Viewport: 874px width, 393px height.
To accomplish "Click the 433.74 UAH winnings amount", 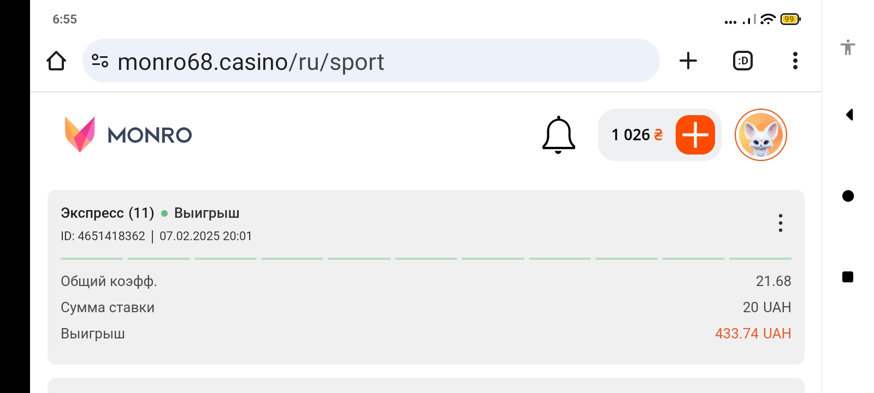I will point(753,334).
